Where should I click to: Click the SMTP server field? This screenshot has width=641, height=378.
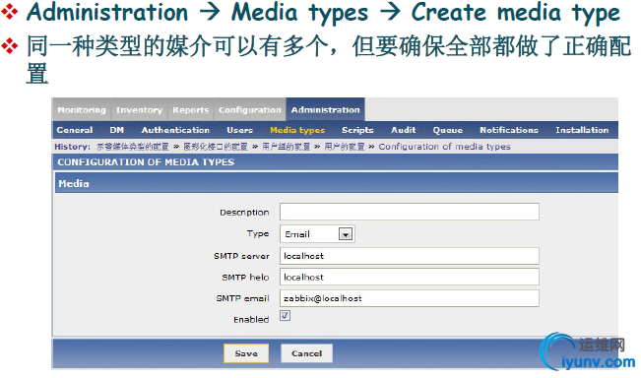click(x=410, y=256)
